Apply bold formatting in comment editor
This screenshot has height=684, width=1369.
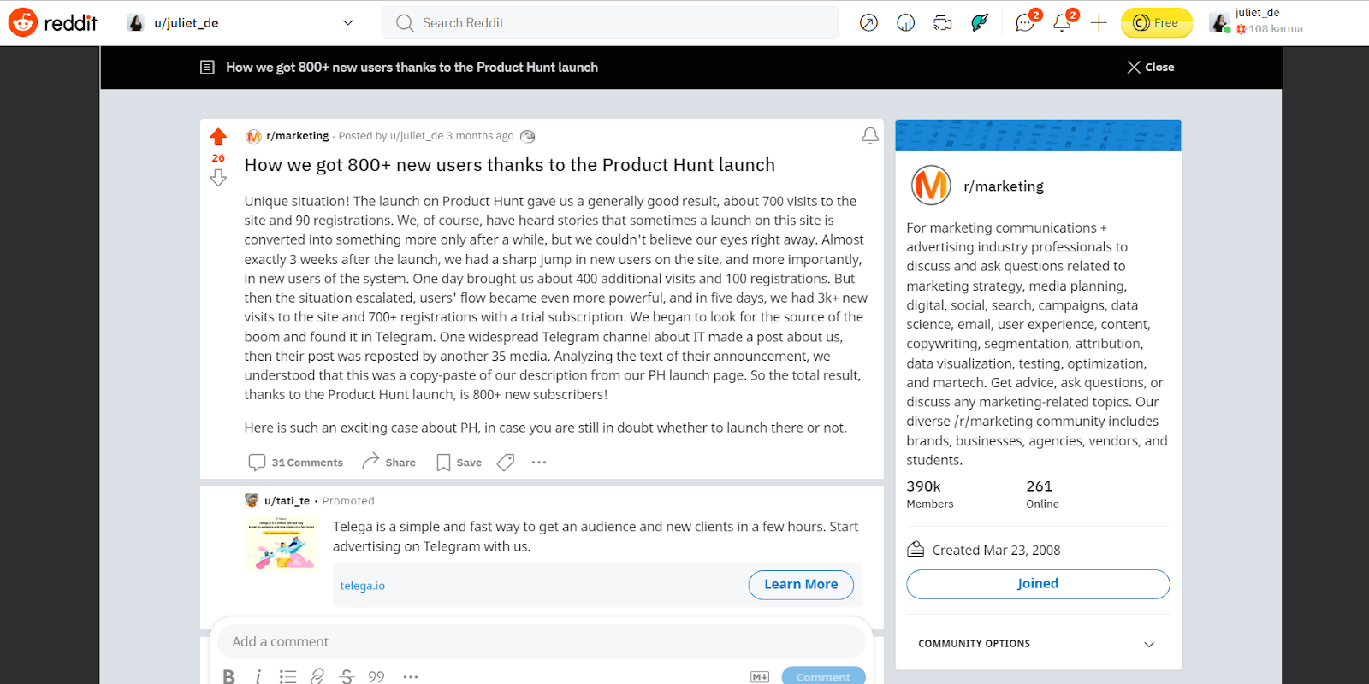[x=228, y=676]
